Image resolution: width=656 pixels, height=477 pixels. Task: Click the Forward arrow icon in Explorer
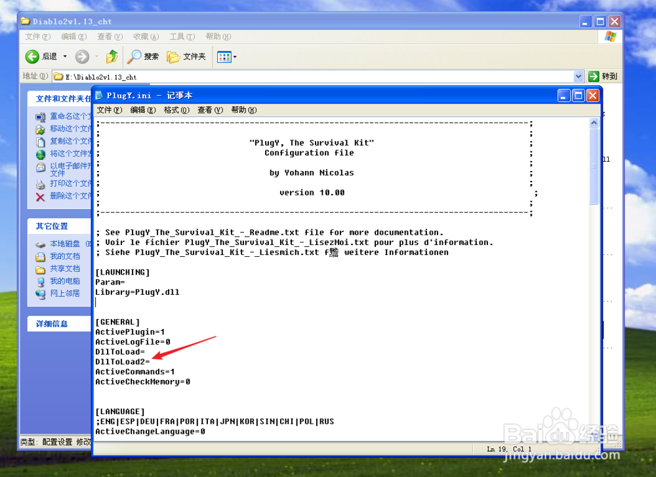coord(83,56)
